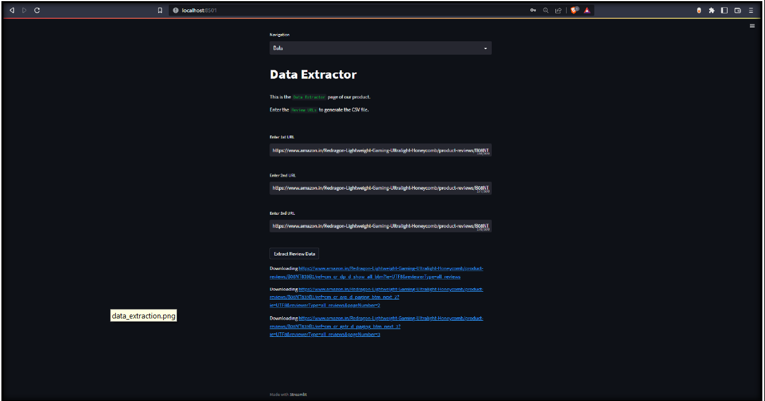Expand the Data navigation selector chevron
765x401 pixels.
coord(485,48)
